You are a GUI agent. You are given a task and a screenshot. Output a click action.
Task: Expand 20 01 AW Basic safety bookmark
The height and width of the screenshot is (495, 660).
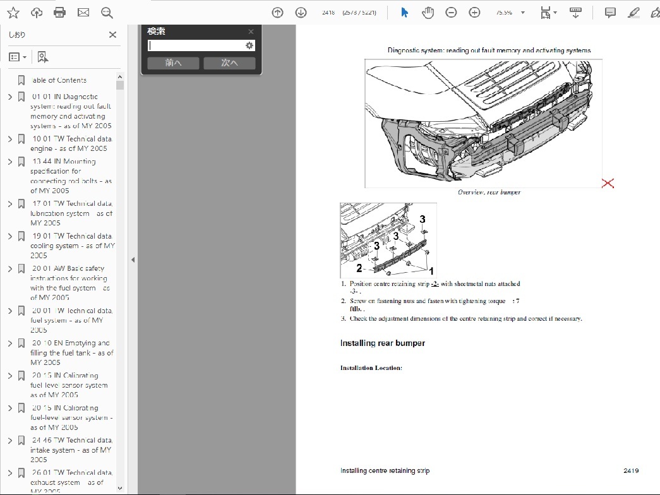coord(10,268)
